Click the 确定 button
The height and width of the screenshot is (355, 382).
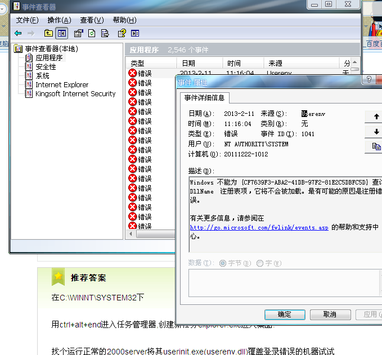pos(285,314)
